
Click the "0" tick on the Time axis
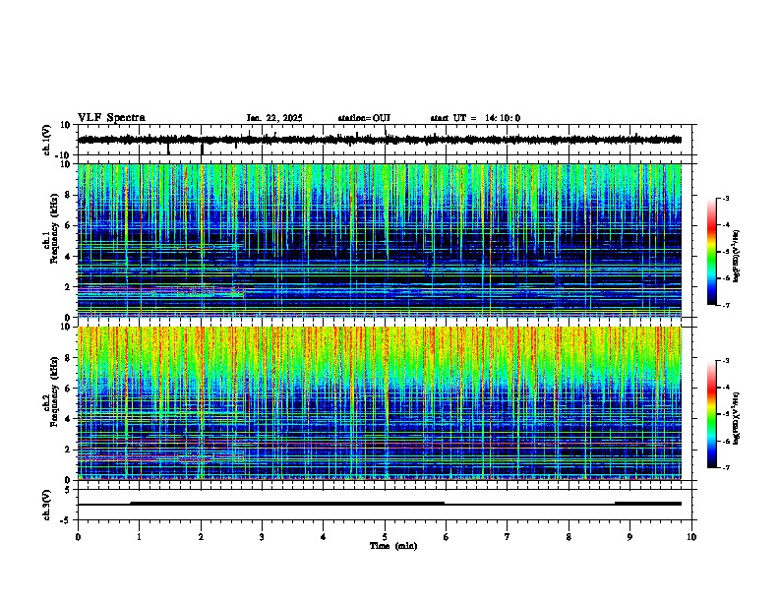(x=78, y=537)
